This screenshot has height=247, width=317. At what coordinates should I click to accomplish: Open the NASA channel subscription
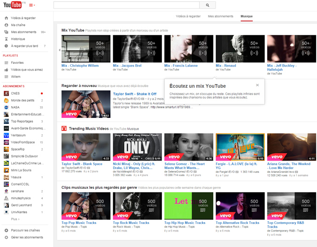tap(15, 107)
